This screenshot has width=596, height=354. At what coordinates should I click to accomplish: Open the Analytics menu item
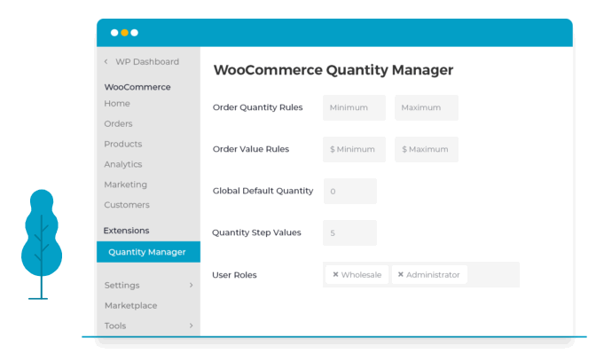point(123,164)
